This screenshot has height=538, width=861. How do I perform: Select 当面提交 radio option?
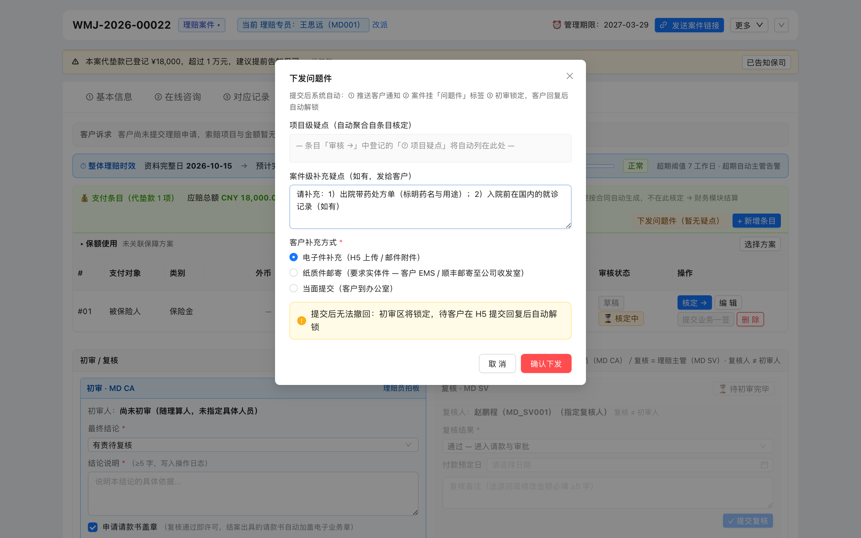[293, 288]
